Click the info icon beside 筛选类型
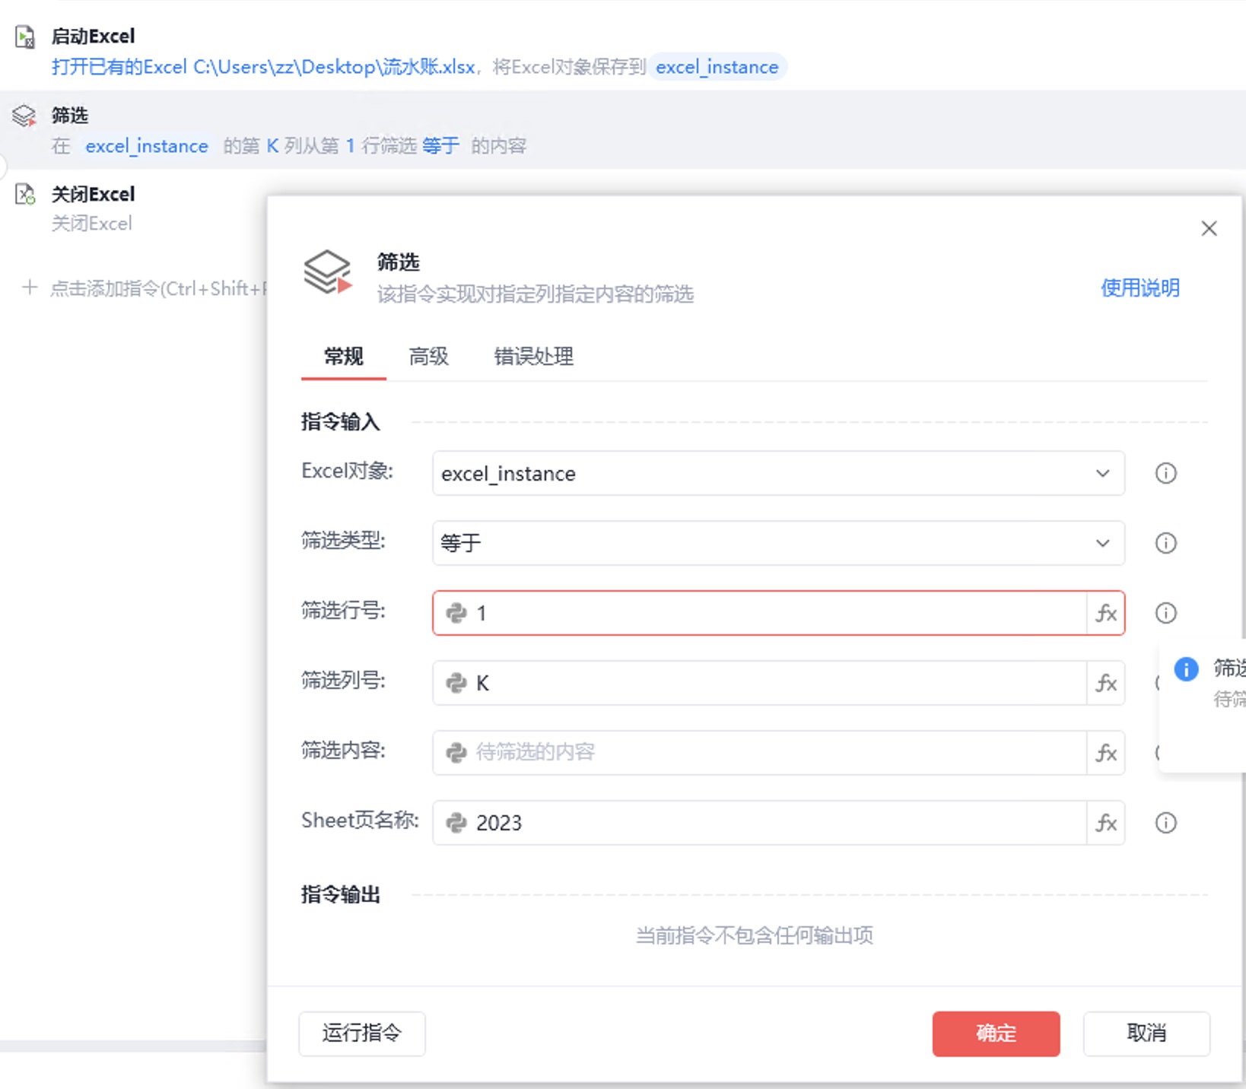 1165,543
